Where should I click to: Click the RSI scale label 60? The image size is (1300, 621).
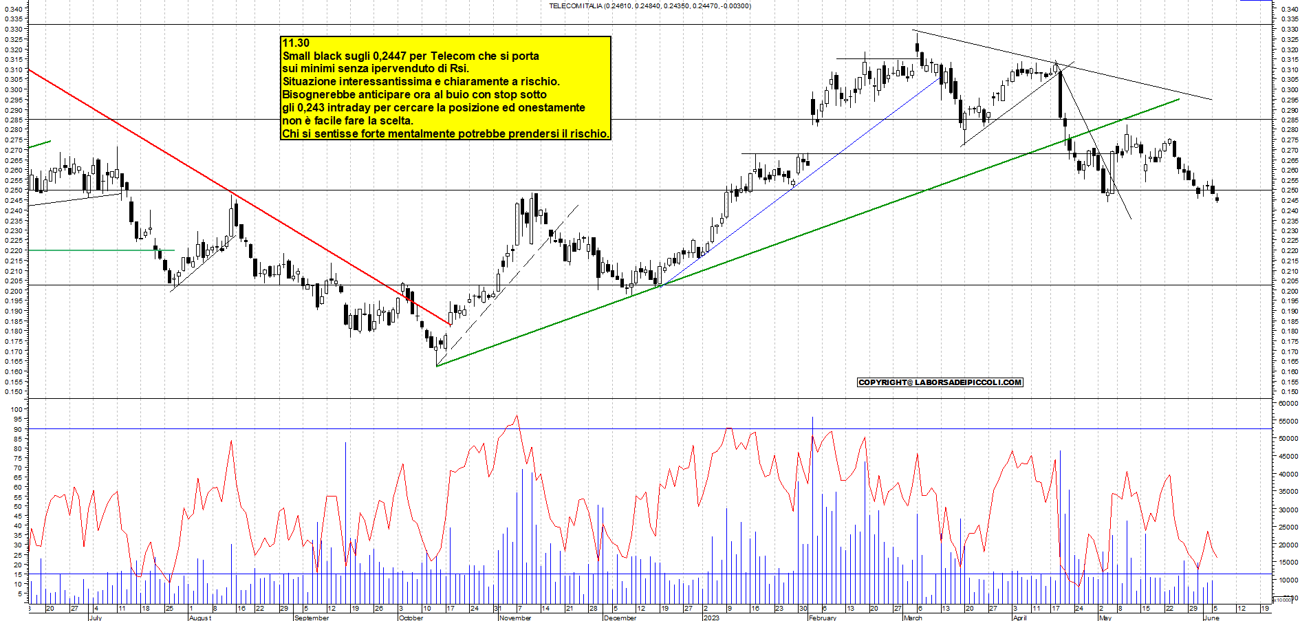19,487
